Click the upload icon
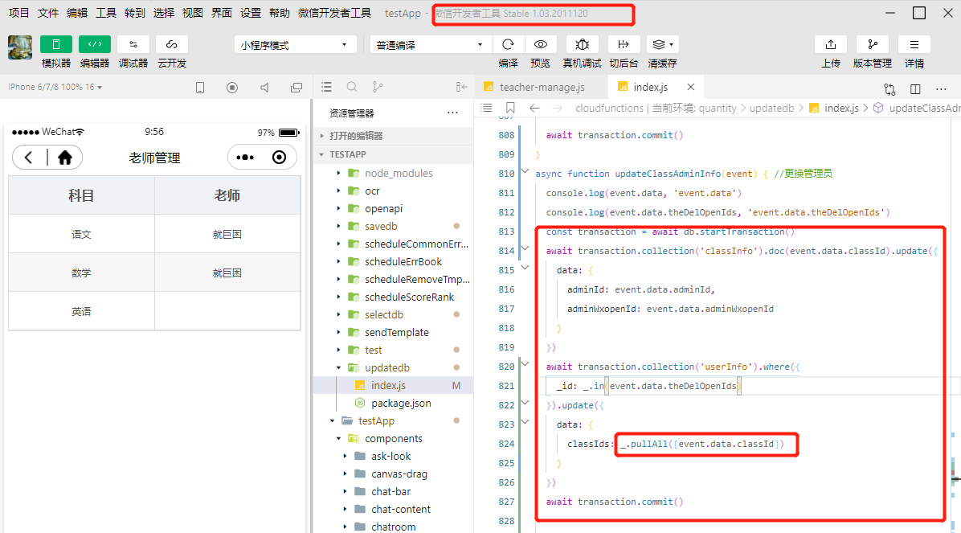 831,44
